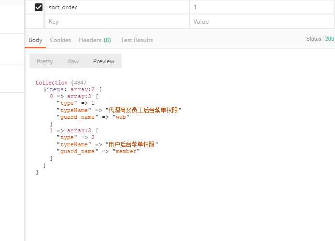Click the guard_name value "web"
Image resolution: width=335 pixels, height=241 pixels.
[121, 117]
